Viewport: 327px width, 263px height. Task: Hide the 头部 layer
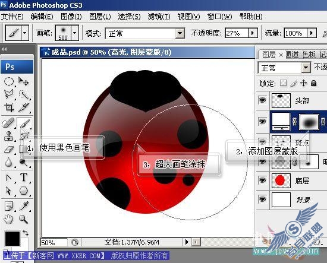262,100
